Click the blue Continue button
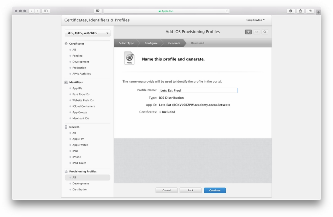Image resolution: width=333 pixels, height=217 pixels. point(215,190)
